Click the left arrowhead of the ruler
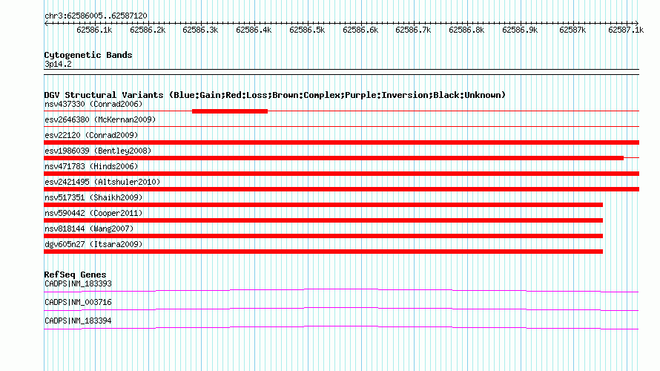 pyautogui.click(x=46, y=23)
